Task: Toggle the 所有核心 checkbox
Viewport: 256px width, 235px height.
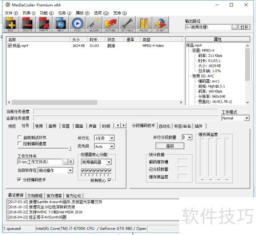Action: coord(110,180)
